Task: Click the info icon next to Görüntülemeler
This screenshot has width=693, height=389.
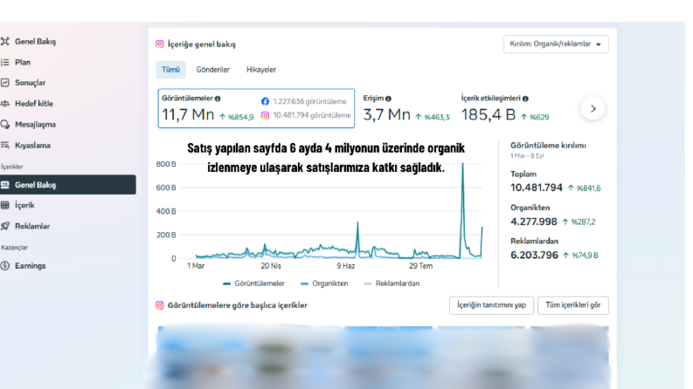Action: click(218, 99)
